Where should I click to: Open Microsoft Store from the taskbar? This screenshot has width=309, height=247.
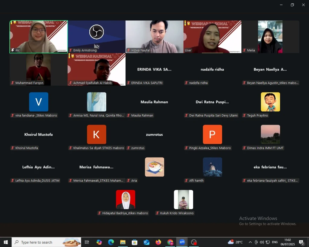click(134, 242)
